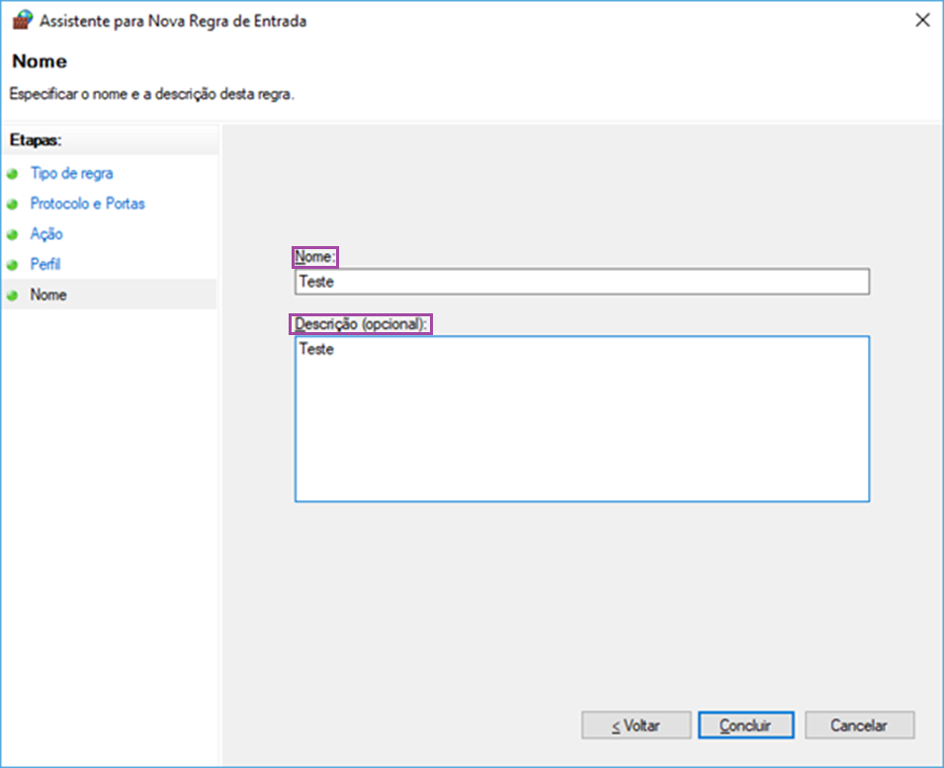
Task: Cancel the new rule wizard
Action: (x=858, y=725)
